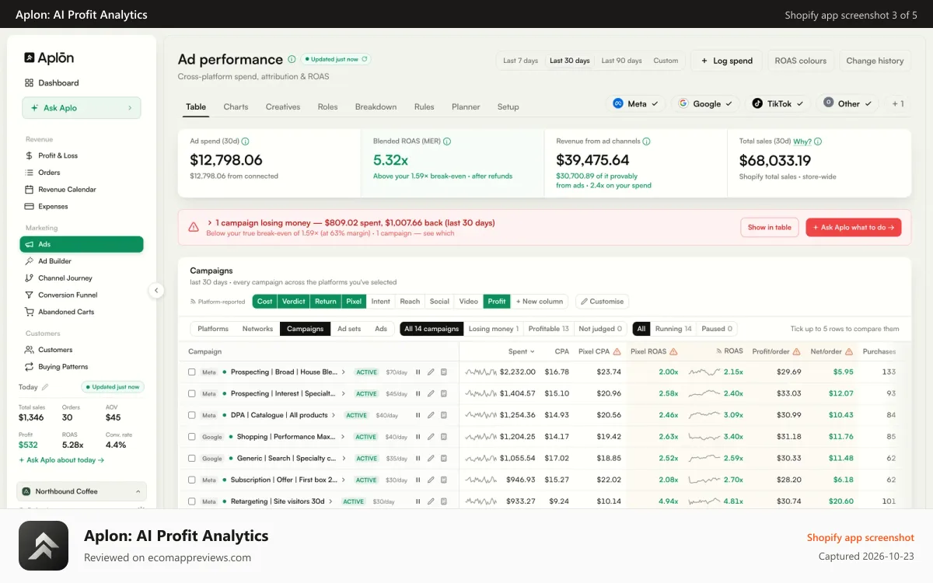Switch to the Creatives tab
The width and height of the screenshot is (933, 583).
pyautogui.click(x=283, y=107)
